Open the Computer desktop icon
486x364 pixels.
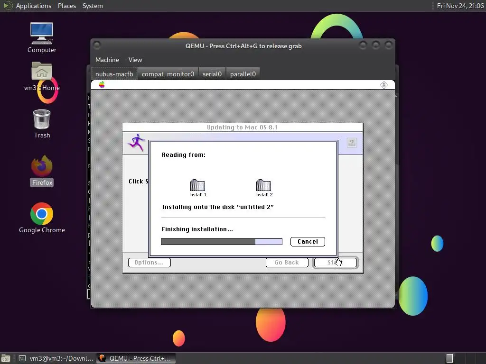(42, 37)
